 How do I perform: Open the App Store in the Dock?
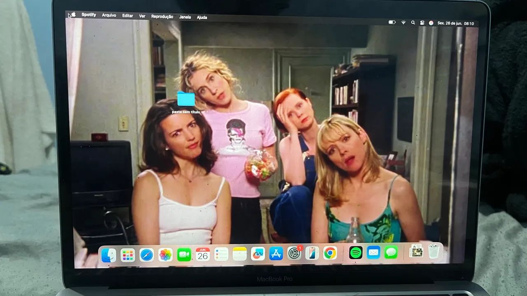(x=276, y=253)
